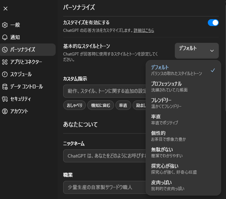This screenshot has width=226, height=199.
Task: Click the apps icon beside アプリとコネクター
Action: point(5,62)
